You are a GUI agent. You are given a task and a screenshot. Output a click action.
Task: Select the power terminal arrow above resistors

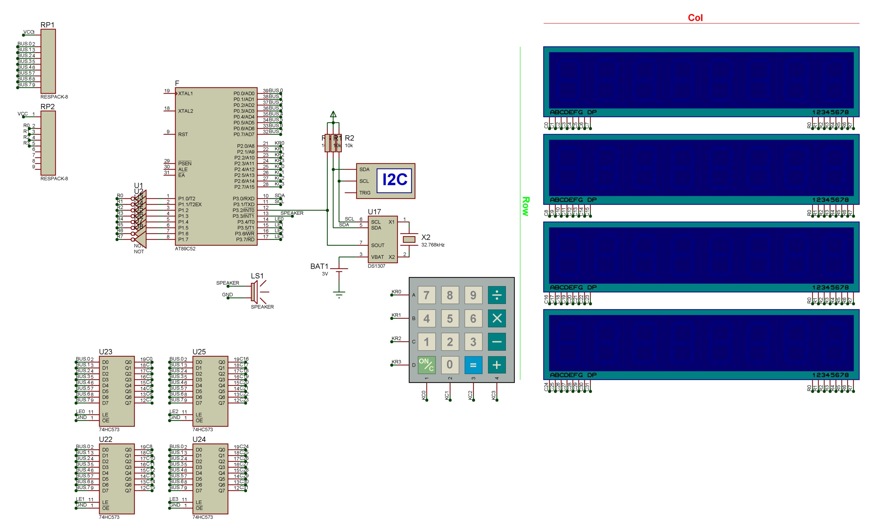333,114
